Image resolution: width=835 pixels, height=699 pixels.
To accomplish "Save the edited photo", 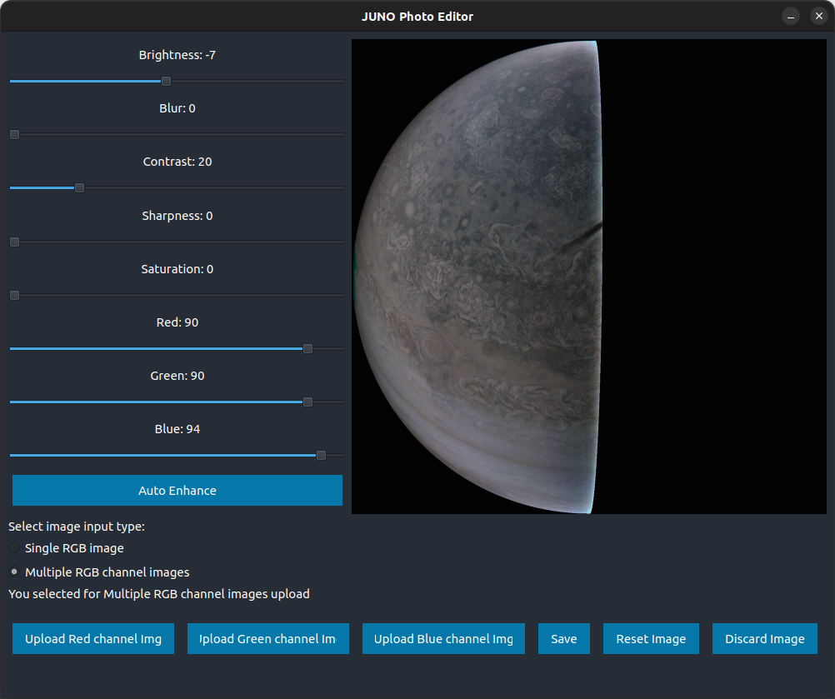I will (x=563, y=638).
